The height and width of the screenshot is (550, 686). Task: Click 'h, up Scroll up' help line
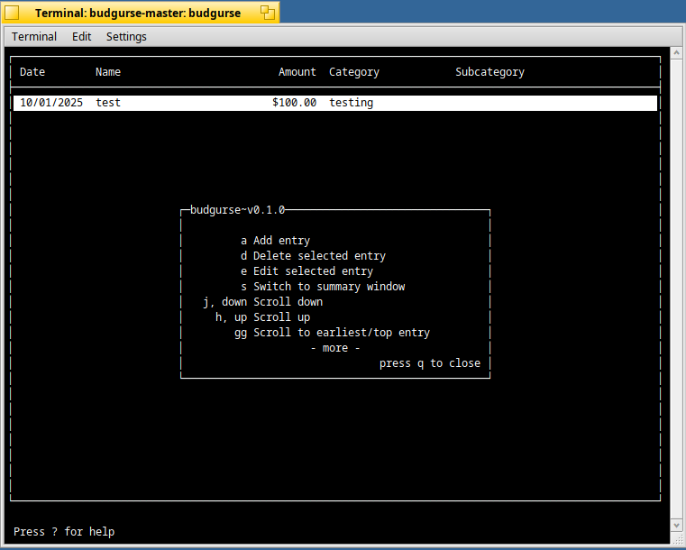263,317
